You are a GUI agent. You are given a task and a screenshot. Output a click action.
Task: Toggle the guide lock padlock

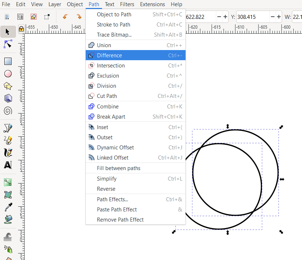(x=21, y=29)
